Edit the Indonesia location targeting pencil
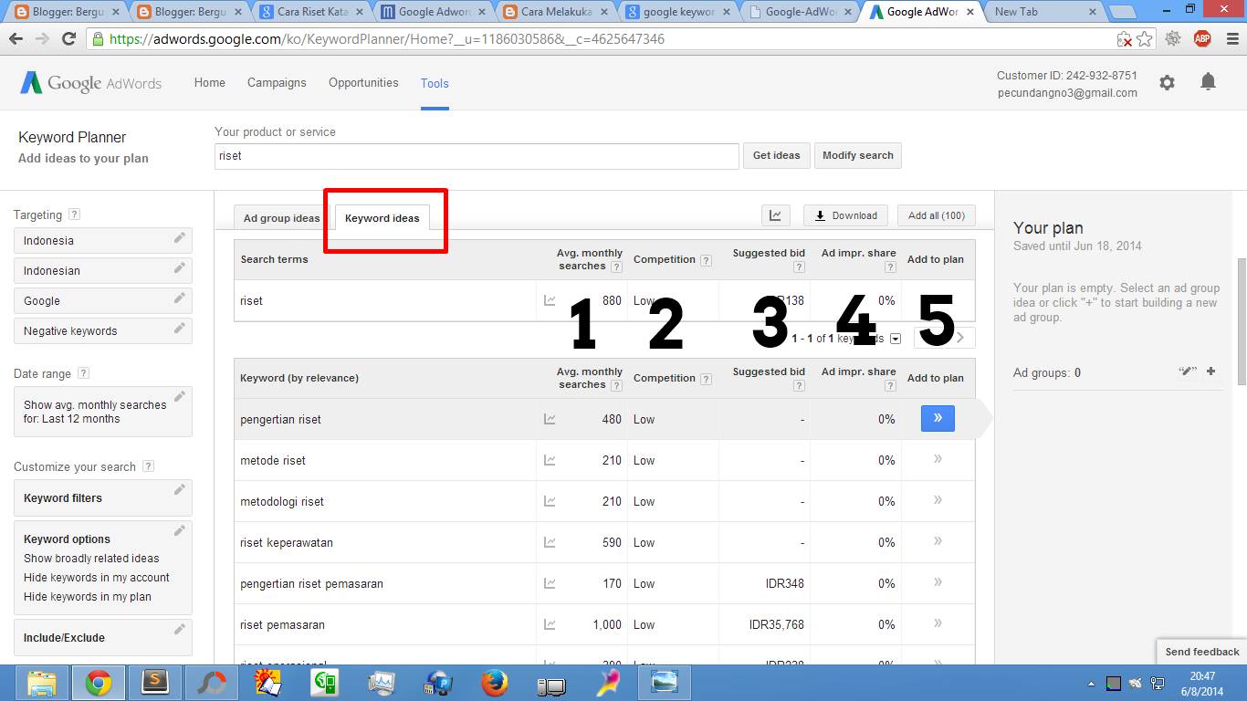Screen dimensions: 1247x701 180,239
